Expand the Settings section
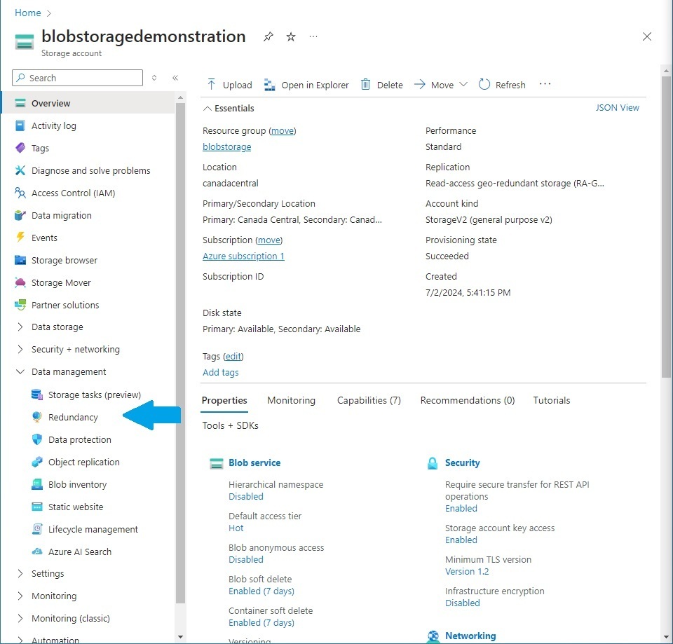The image size is (673, 644). pyautogui.click(x=20, y=573)
